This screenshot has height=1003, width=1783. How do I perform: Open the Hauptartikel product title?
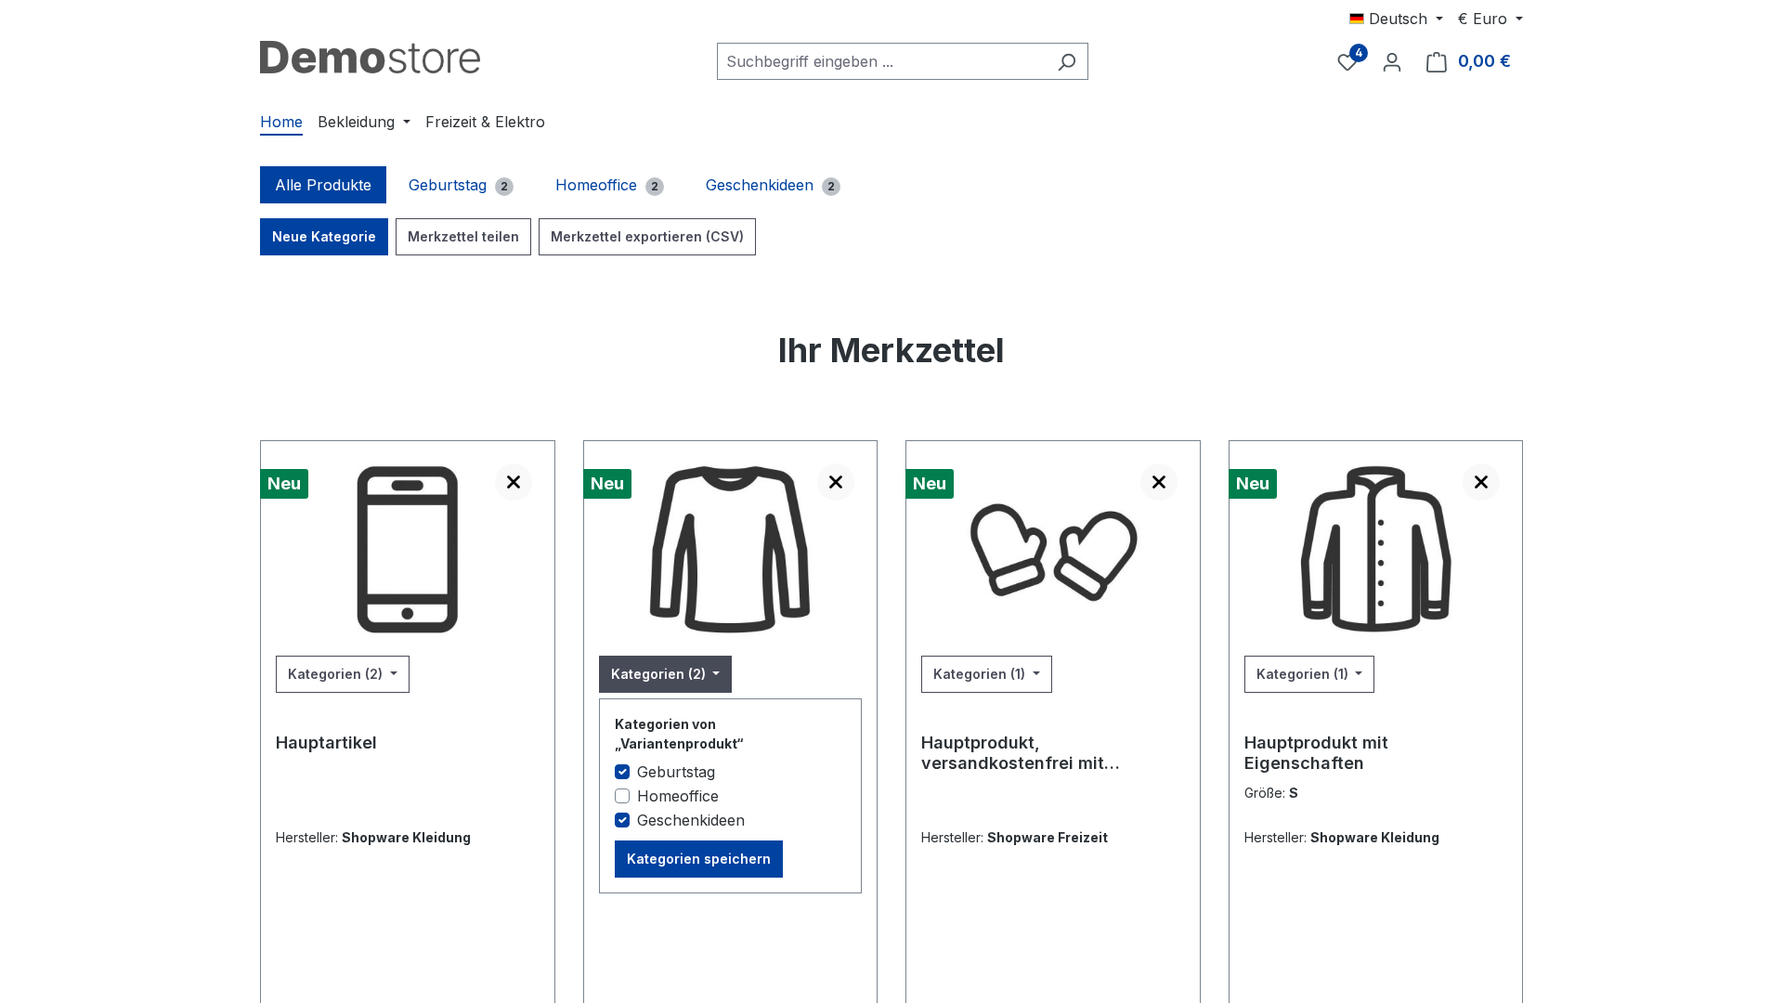point(326,743)
